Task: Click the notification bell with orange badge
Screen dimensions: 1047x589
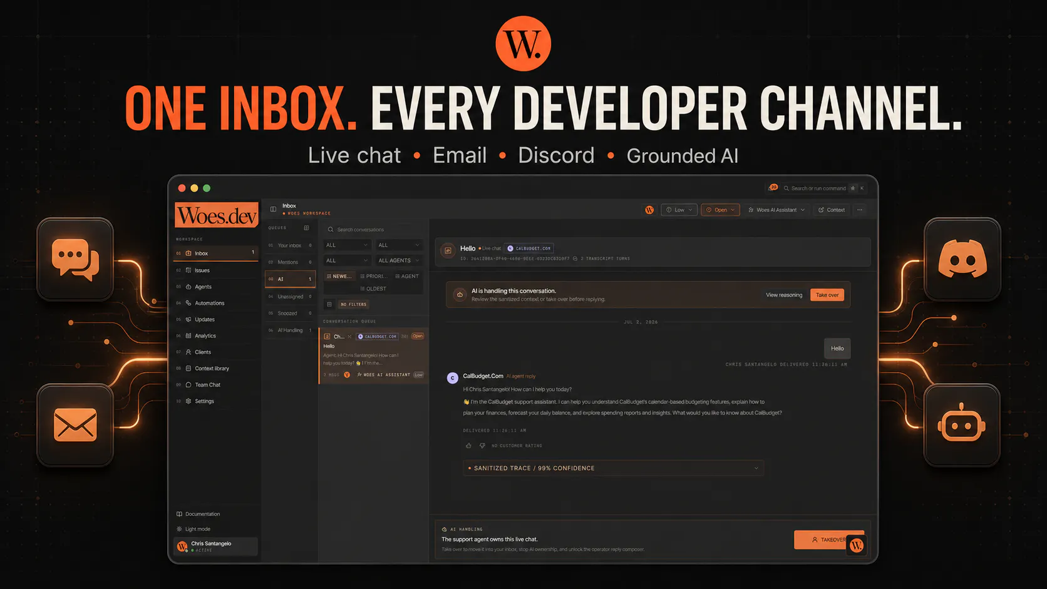Action: pos(773,188)
